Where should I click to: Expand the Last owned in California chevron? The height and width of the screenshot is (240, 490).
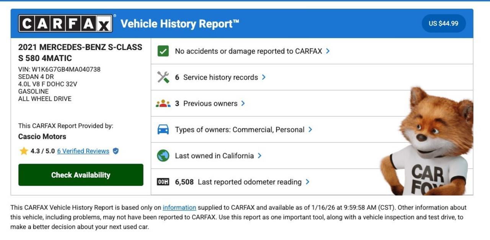pos(260,156)
